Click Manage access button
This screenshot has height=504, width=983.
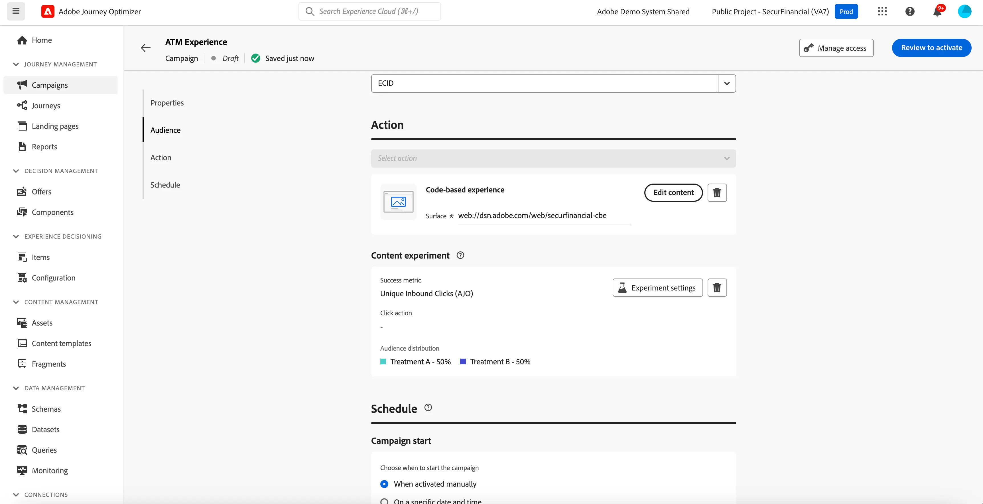pyautogui.click(x=836, y=48)
